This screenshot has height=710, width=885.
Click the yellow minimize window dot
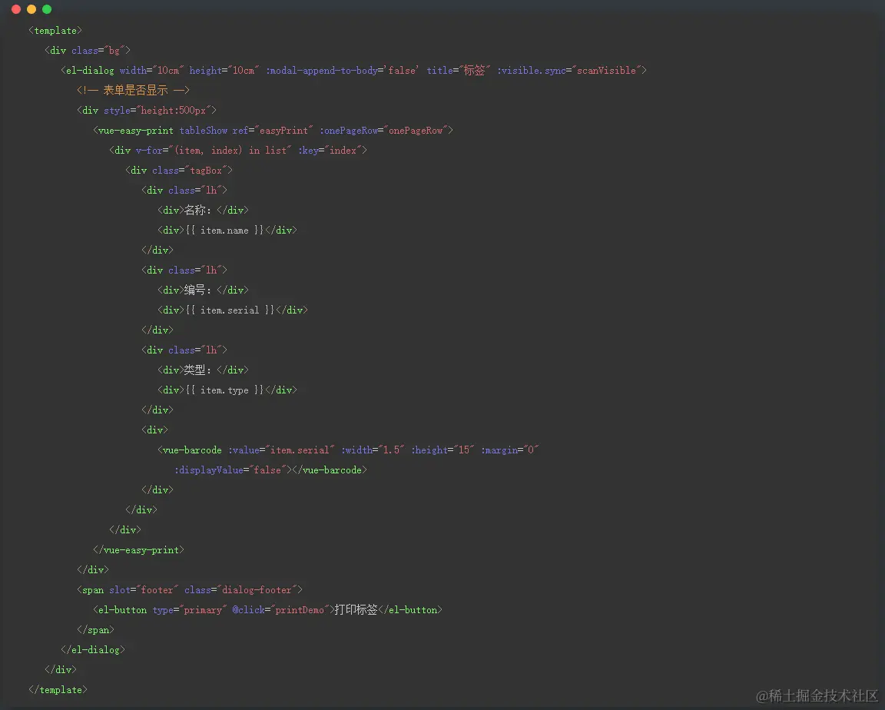click(31, 9)
